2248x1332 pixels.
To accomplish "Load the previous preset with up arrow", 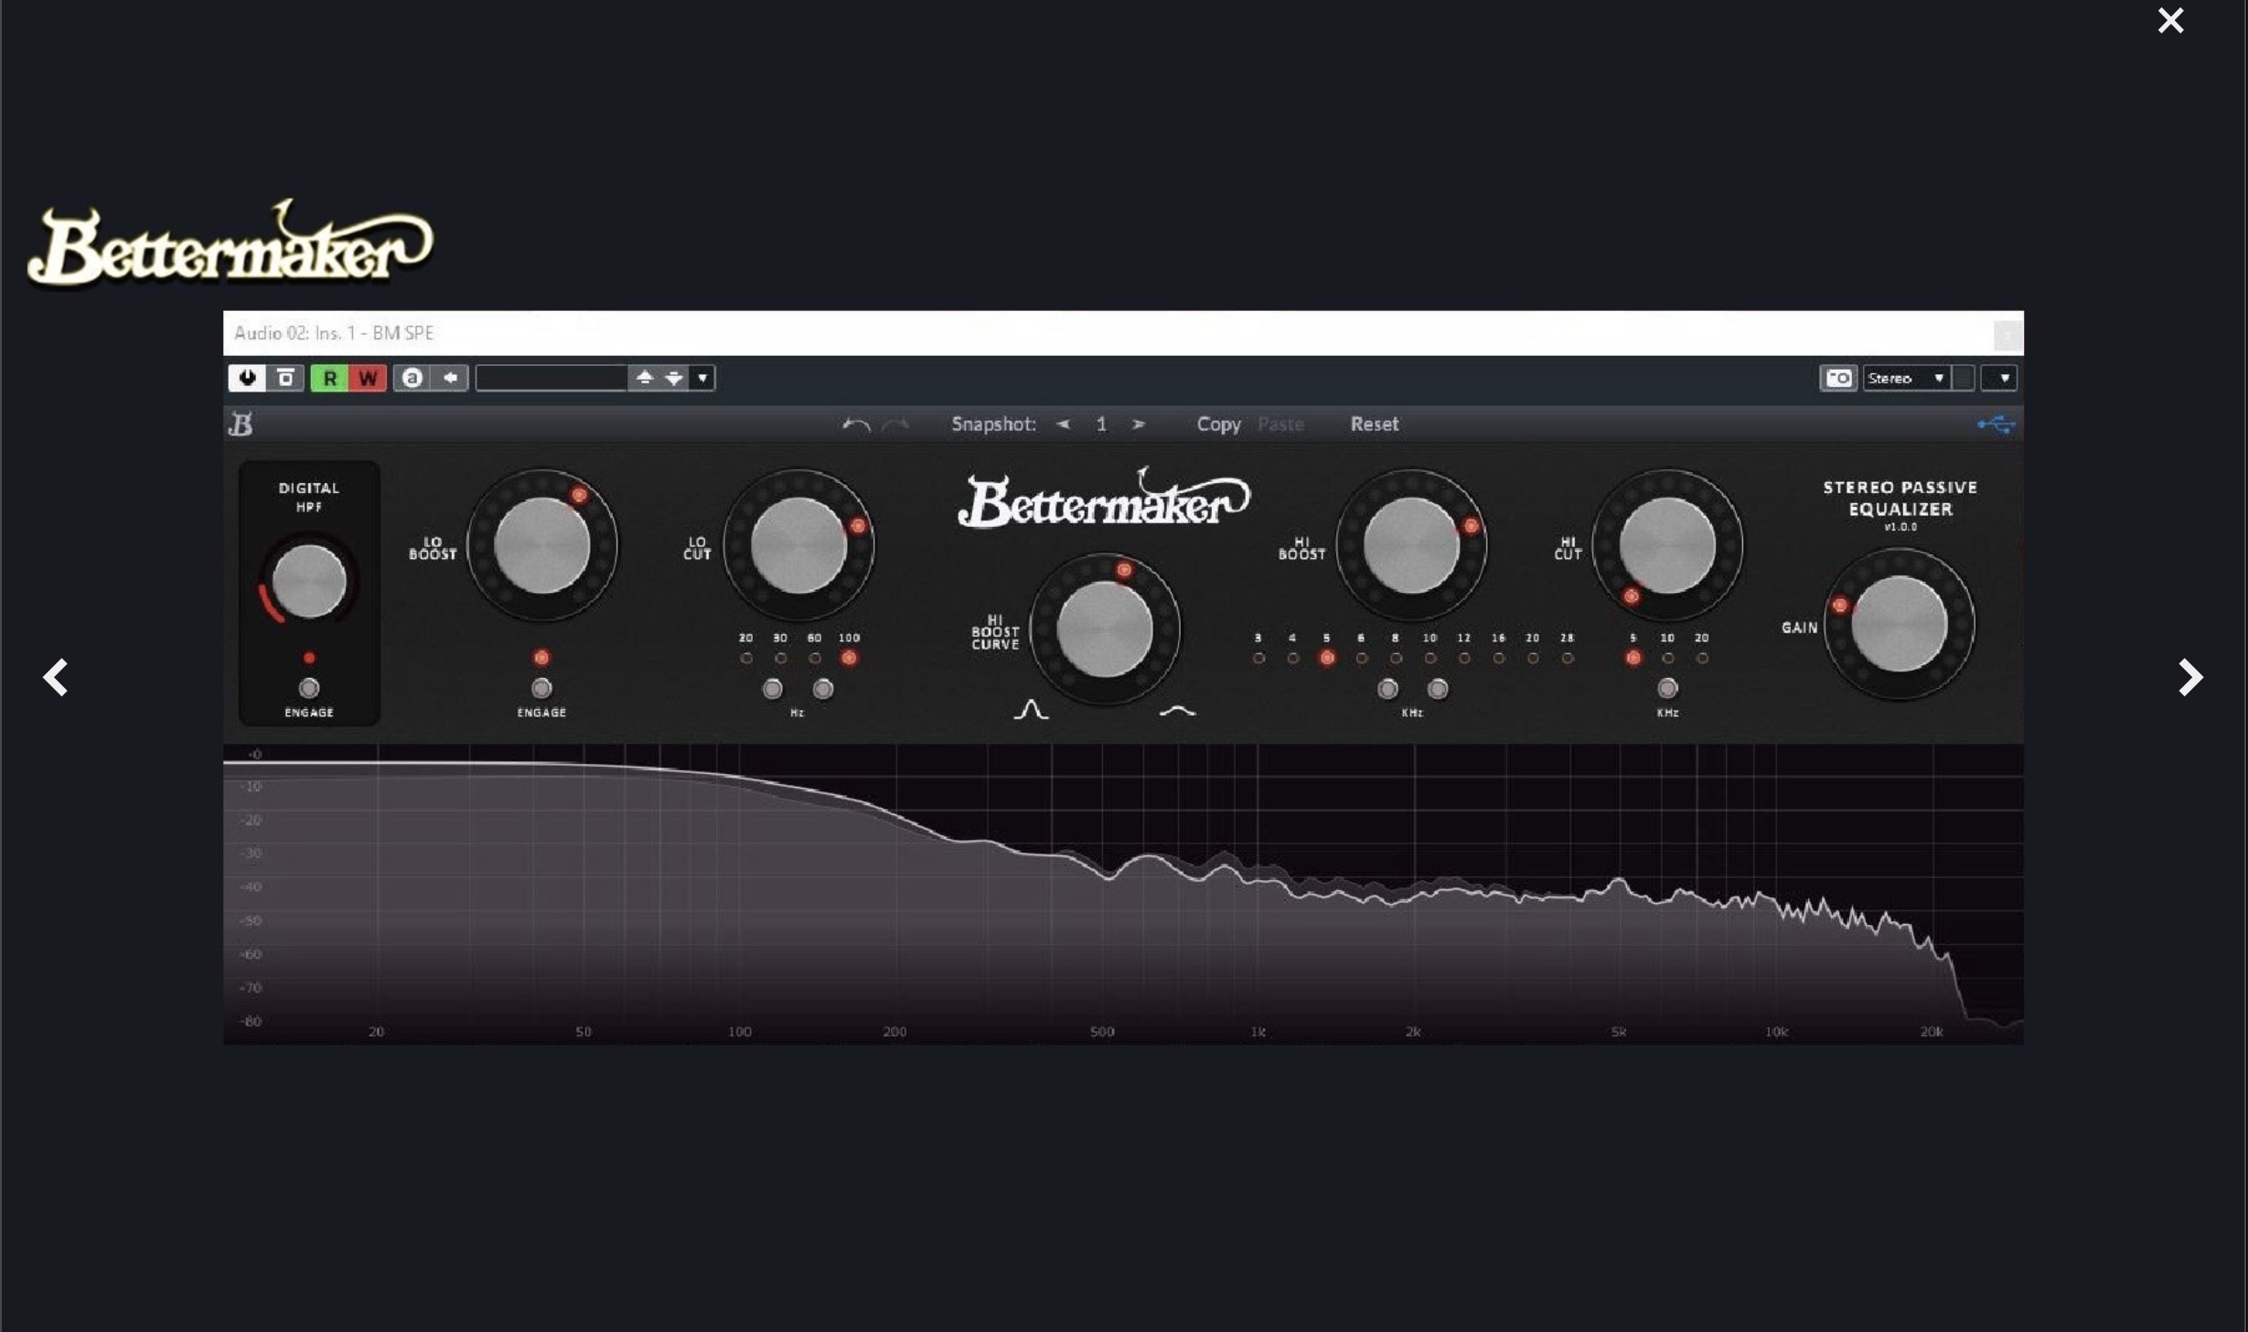I will (644, 378).
